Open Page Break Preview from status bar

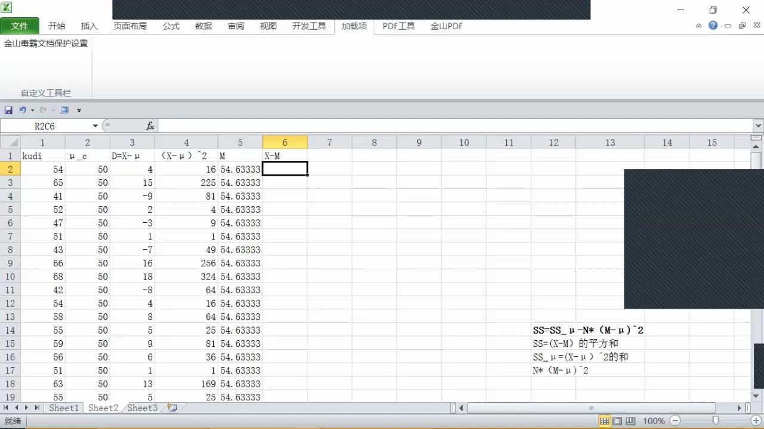[630, 421]
